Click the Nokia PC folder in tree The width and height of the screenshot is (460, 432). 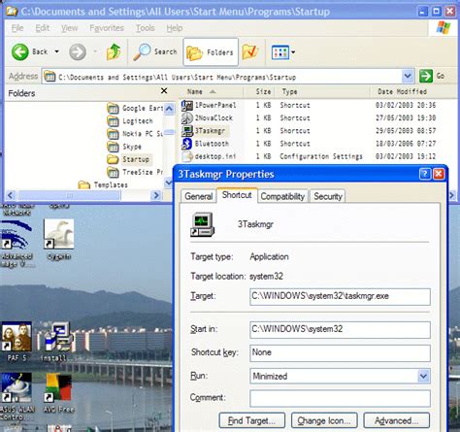tap(135, 134)
